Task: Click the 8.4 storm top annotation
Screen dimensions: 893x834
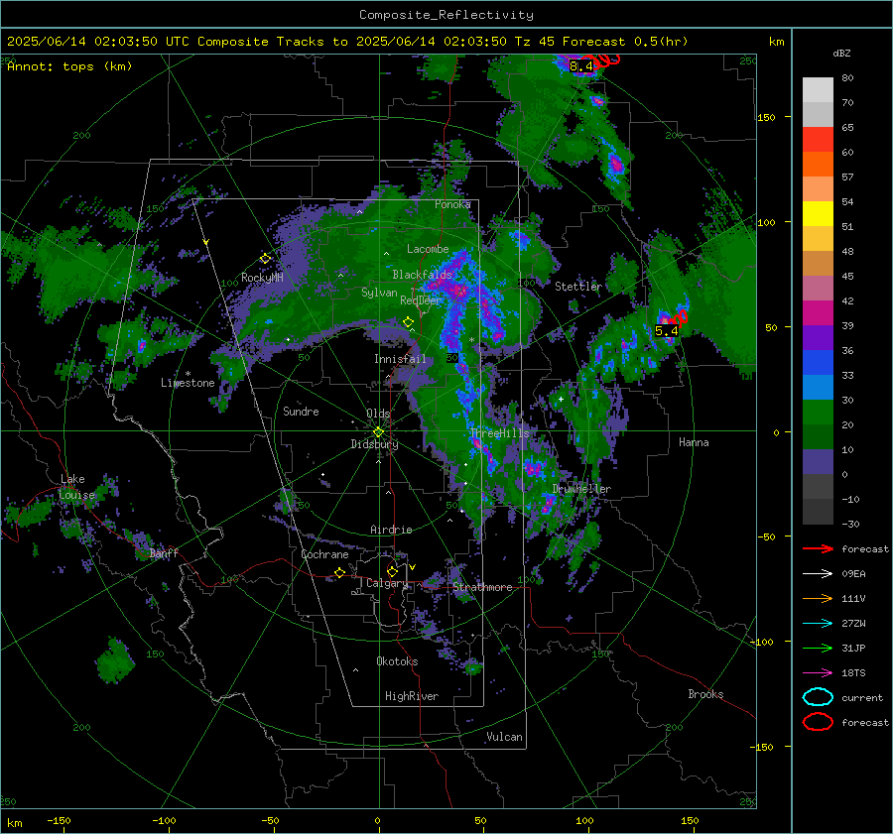Action: click(580, 66)
